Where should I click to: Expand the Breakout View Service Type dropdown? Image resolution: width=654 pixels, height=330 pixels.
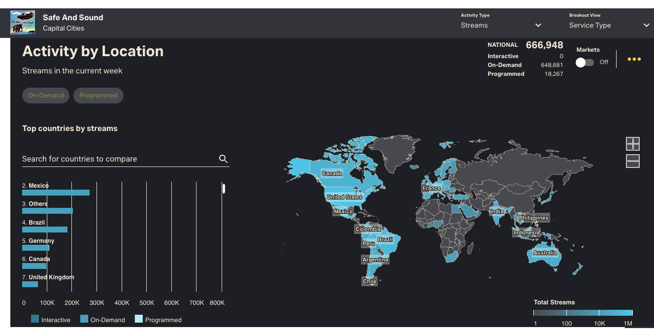pos(609,25)
